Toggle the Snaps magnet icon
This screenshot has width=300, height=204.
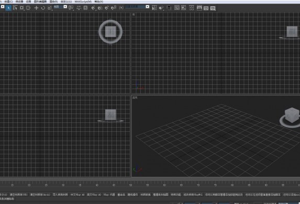(x=93, y=8)
